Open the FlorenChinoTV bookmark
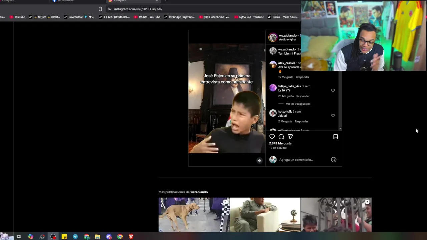 pos(214,17)
